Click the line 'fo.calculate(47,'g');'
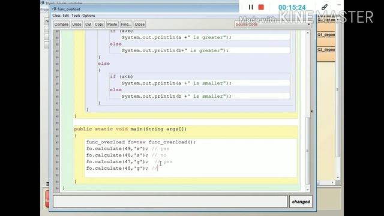The width and height of the screenshot is (384, 216). (117, 162)
